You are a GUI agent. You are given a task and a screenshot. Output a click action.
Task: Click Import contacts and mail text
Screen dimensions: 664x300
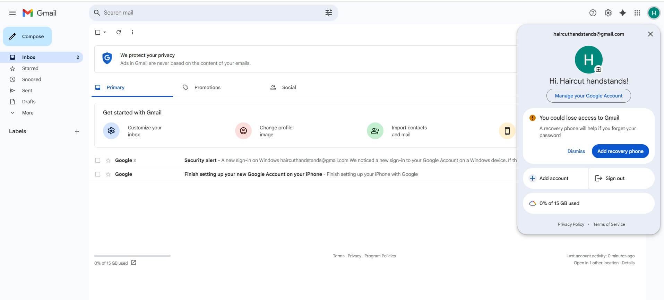(409, 131)
